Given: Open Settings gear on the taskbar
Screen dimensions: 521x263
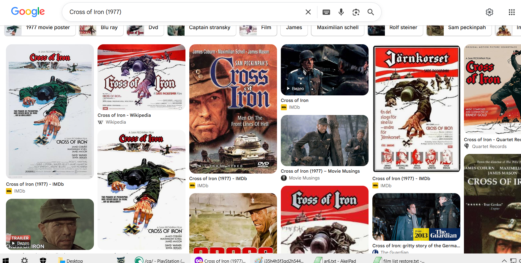Looking at the screenshot, I should coord(25,261).
